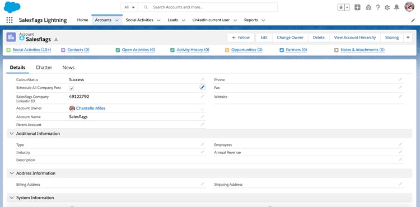
Task: Click the Favorites star icon
Action: [x=340, y=7]
